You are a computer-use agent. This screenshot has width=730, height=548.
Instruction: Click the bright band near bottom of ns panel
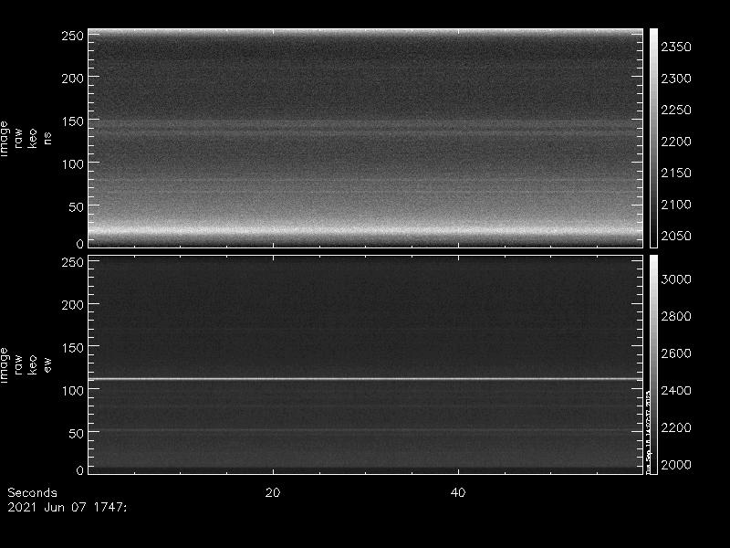[365, 229]
